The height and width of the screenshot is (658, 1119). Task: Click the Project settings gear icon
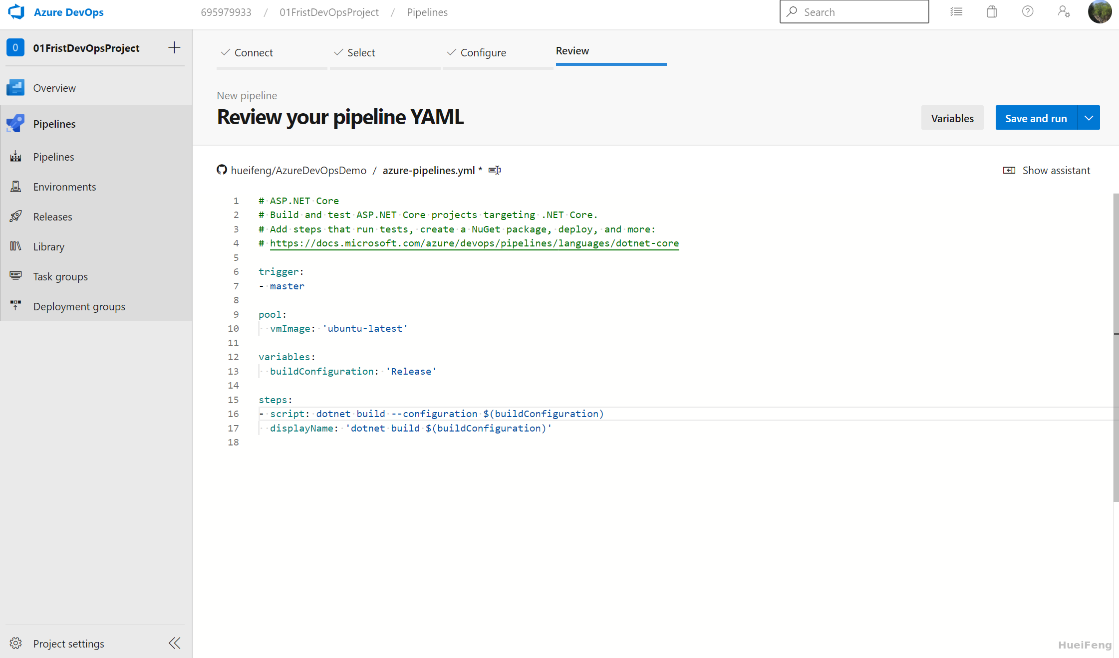[15, 643]
